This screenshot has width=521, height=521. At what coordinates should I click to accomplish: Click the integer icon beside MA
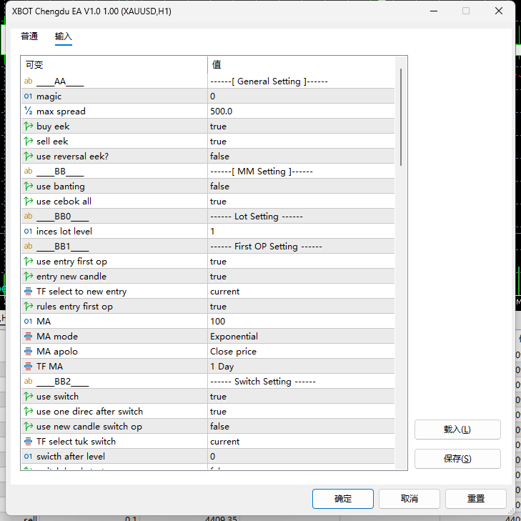pos(29,322)
